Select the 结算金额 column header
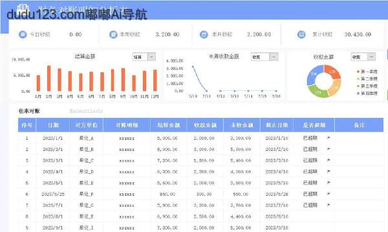The height and width of the screenshot is (232, 388). click(169, 125)
